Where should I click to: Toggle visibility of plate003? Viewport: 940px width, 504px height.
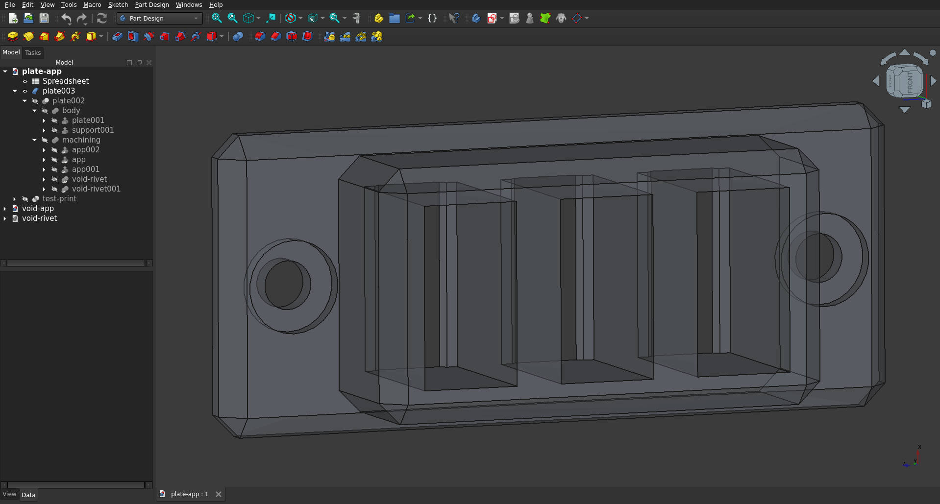pyautogui.click(x=25, y=91)
